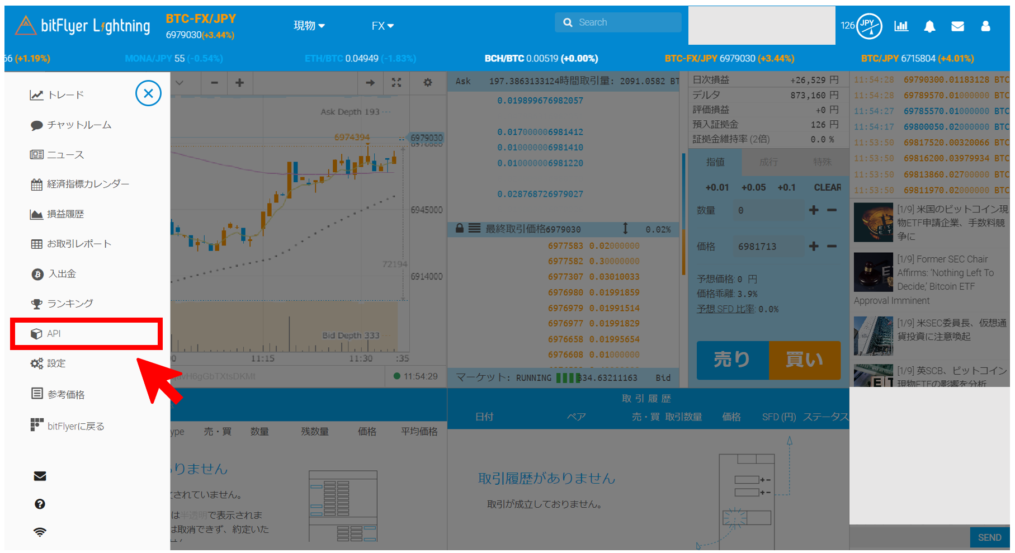The height and width of the screenshot is (553, 1015).
Task: Select the 指値 order tab
Action: click(x=715, y=162)
